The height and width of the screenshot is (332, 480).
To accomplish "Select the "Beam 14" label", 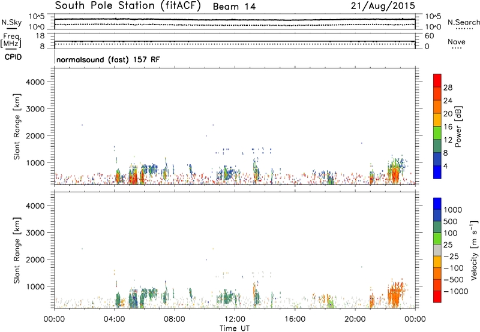I will [x=234, y=7].
